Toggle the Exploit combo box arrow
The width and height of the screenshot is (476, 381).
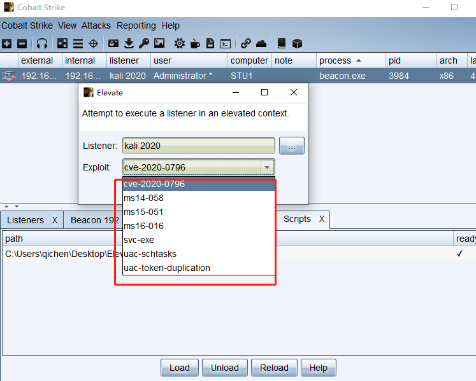point(267,167)
